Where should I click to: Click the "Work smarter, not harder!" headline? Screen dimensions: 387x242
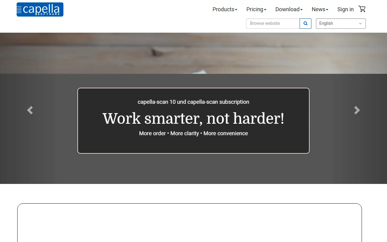pos(193,118)
